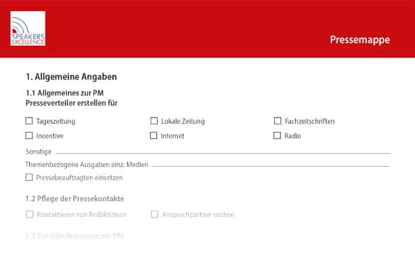Click the Pressemappe header title
Screen dimensions: 415x276
(x=360, y=40)
